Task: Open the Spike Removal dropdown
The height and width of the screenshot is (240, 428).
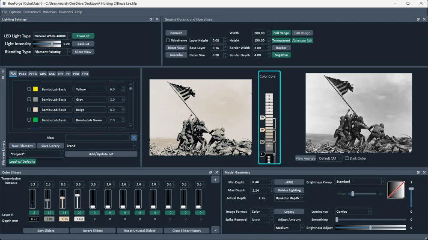Action: (x=262, y=220)
